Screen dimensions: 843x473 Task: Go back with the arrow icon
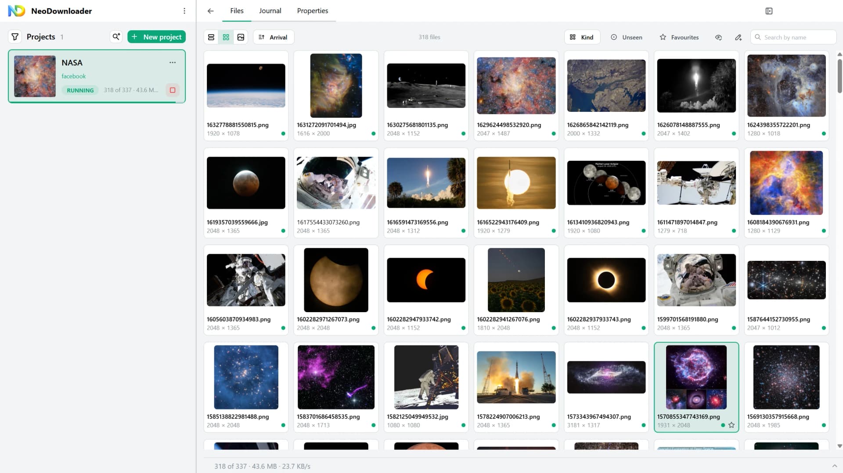click(211, 11)
